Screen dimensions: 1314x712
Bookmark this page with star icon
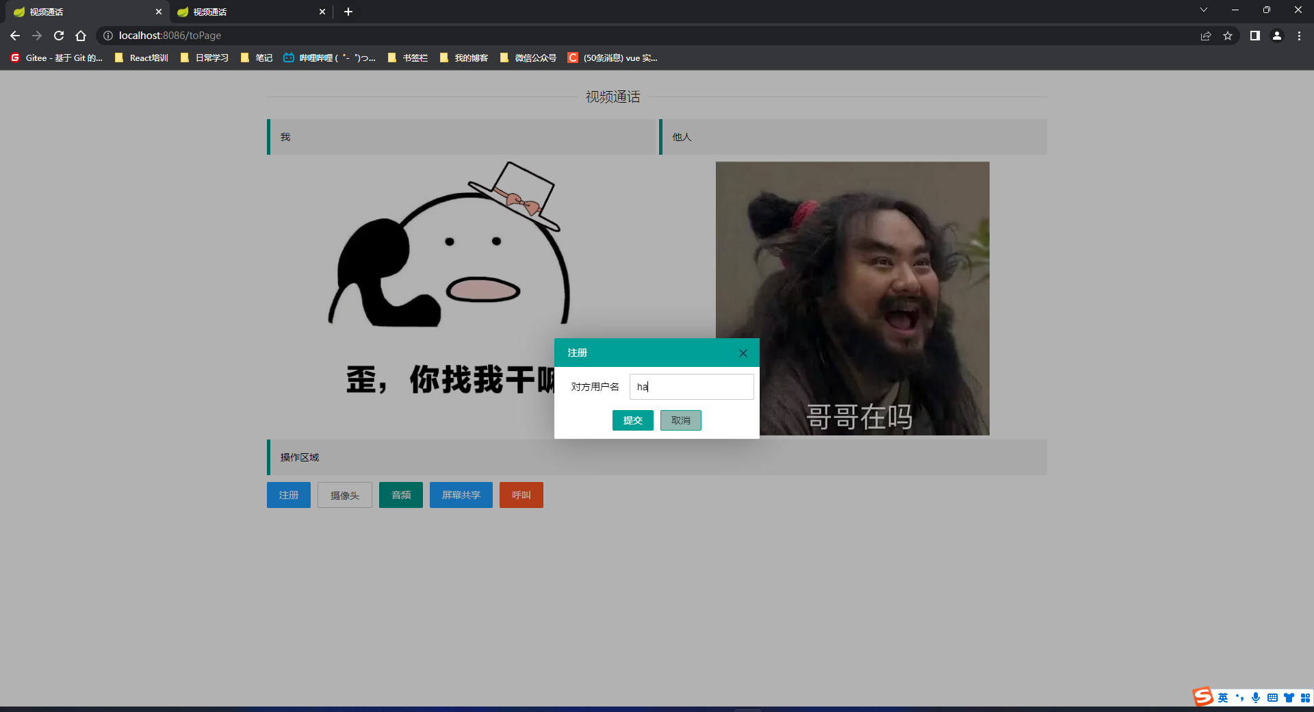tap(1228, 36)
